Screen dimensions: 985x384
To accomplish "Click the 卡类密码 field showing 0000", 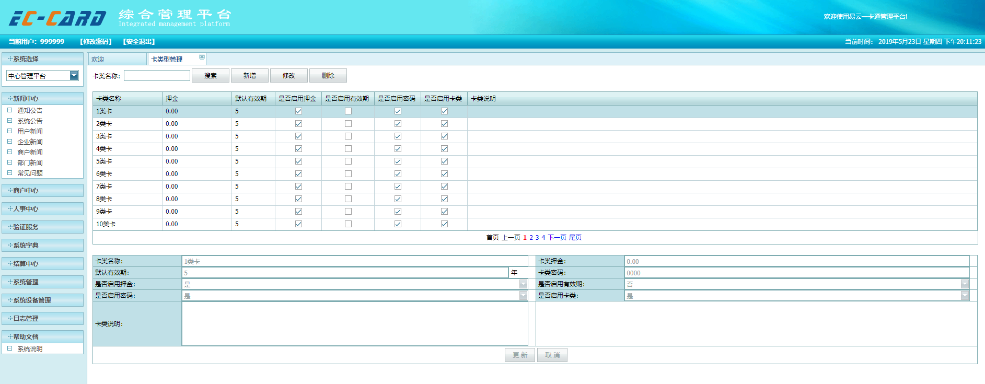I will pyautogui.click(x=797, y=273).
